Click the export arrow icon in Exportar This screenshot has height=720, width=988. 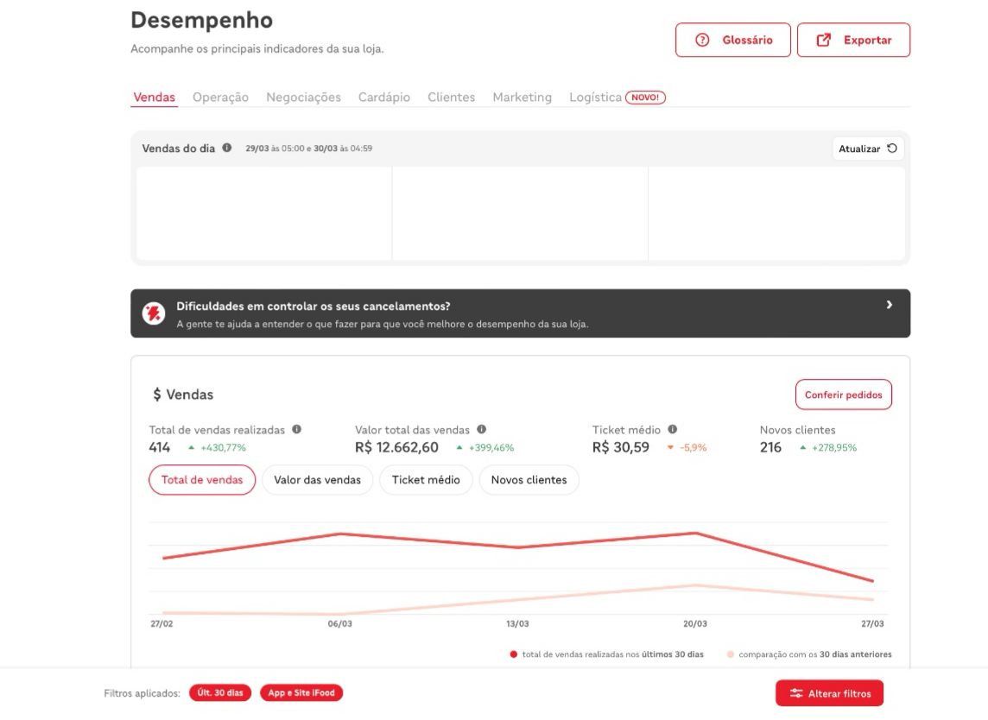click(x=824, y=41)
